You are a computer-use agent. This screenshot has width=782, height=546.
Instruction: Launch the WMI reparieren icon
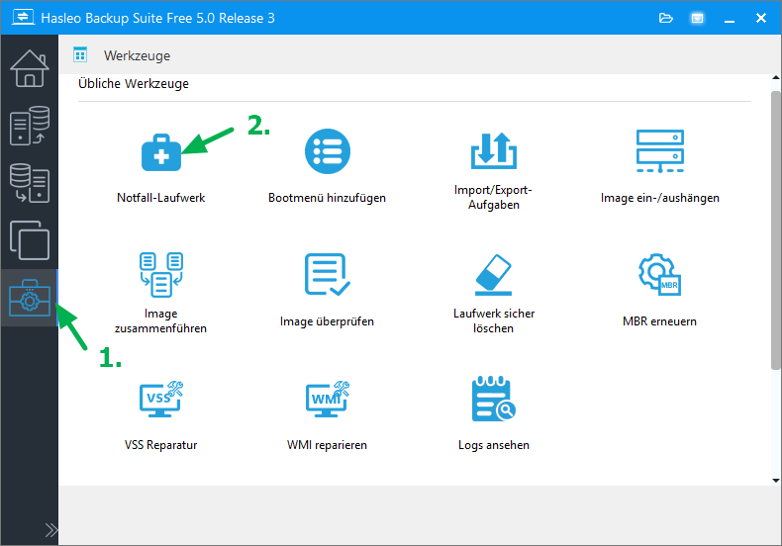click(x=328, y=399)
